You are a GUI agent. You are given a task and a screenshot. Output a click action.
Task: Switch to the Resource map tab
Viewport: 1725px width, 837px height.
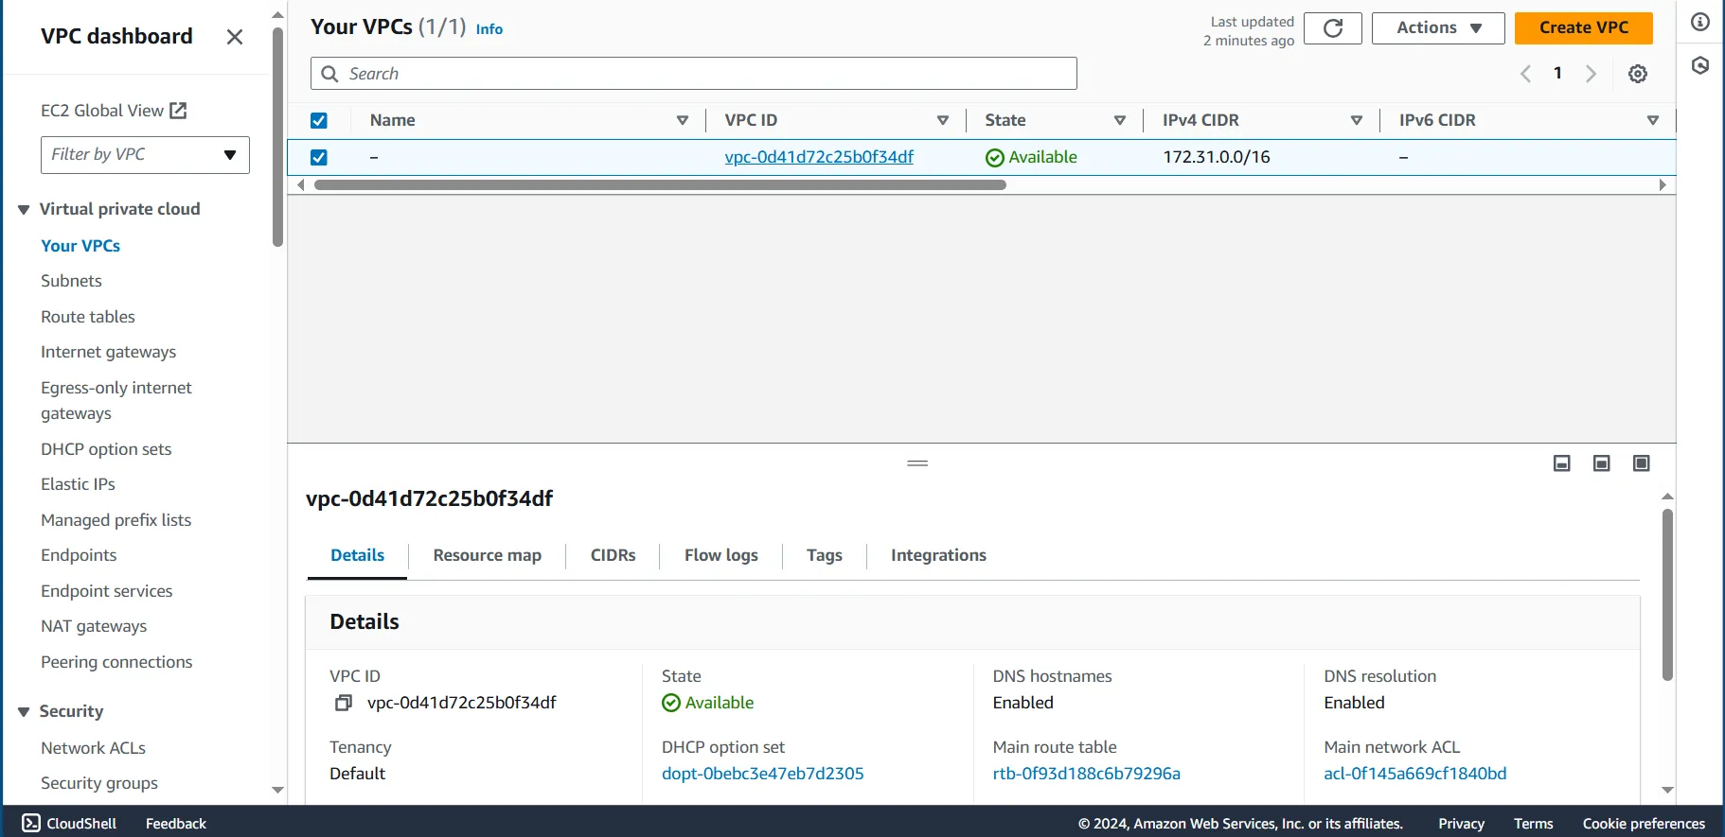[x=487, y=556]
